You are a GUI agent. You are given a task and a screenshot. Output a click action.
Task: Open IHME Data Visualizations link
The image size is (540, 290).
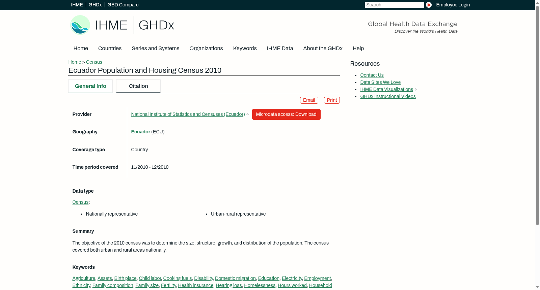386,89
